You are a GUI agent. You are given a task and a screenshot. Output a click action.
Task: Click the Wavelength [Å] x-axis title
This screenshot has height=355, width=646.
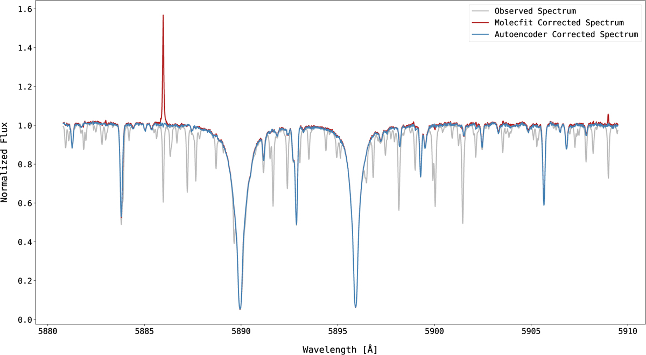coord(340,349)
